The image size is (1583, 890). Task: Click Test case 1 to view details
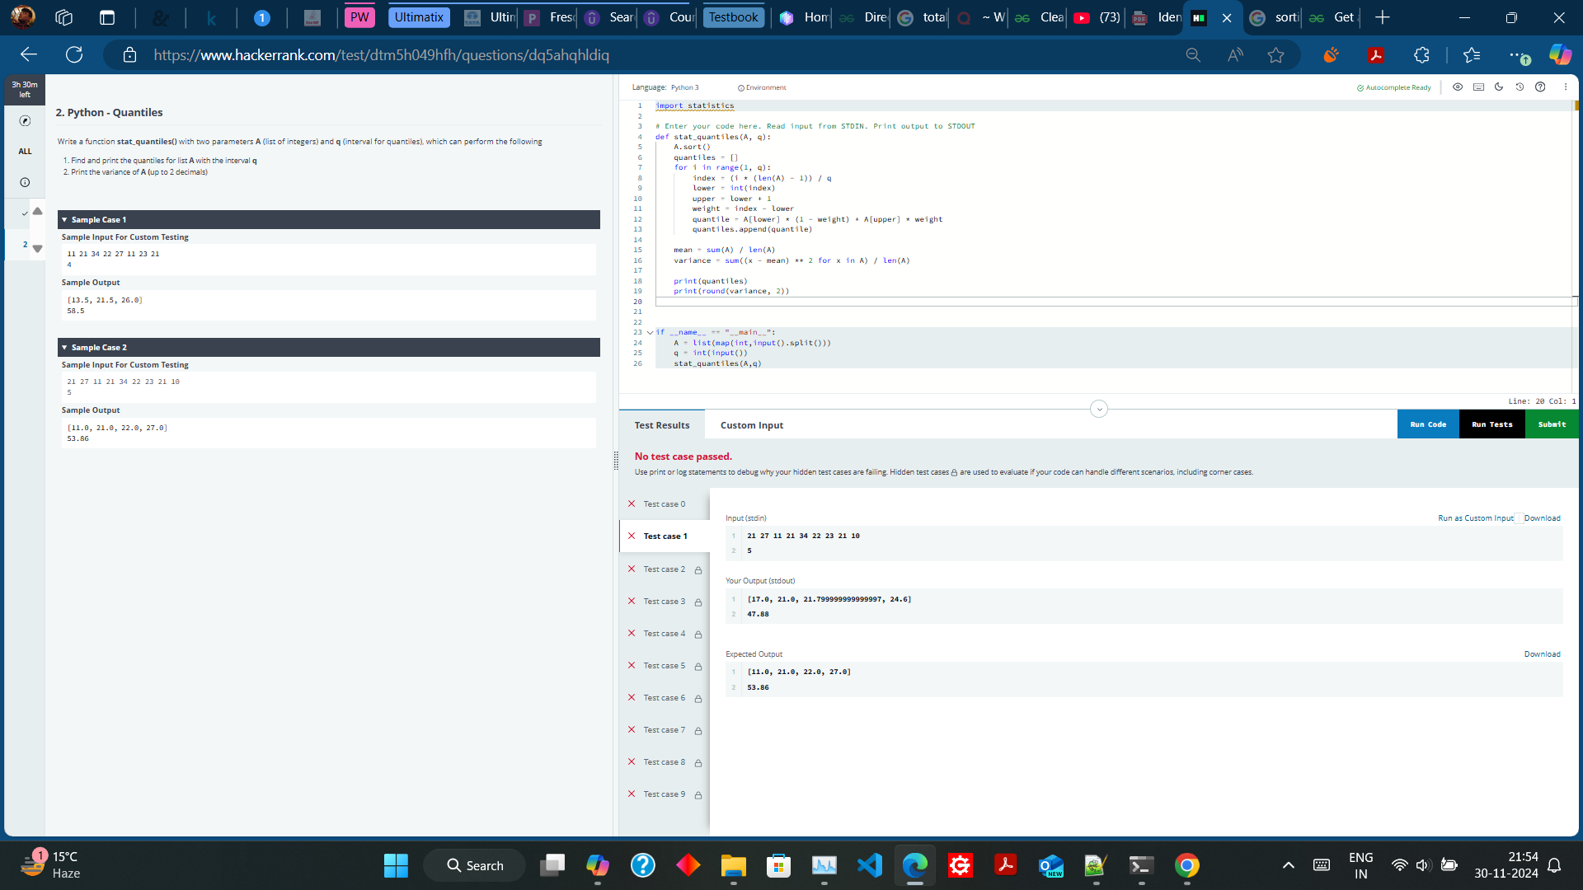[665, 536]
